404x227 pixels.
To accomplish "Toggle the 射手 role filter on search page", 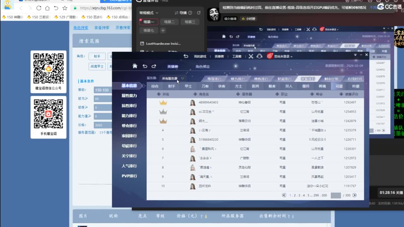I will [97, 56].
